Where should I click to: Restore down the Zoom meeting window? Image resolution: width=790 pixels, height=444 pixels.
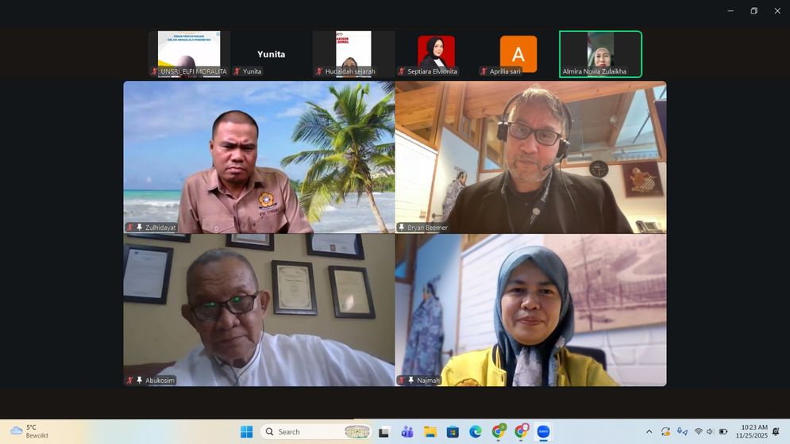[x=753, y=10]
